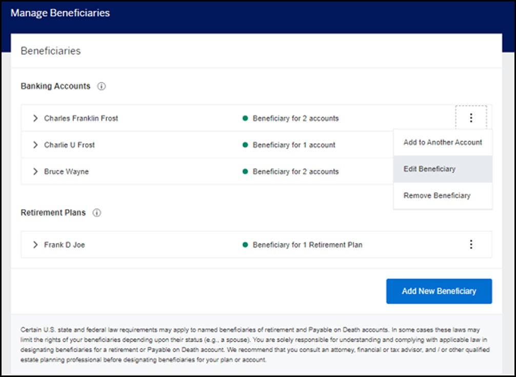Click the Charlie U Frost beneficiary name
516x377 pixels.
[69, 145]
